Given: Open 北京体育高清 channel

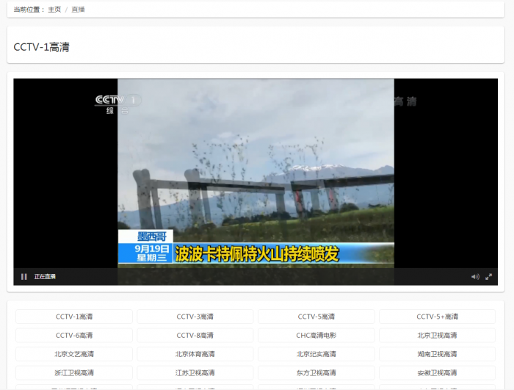Looking at the screenshot, I should pos(195,354).
